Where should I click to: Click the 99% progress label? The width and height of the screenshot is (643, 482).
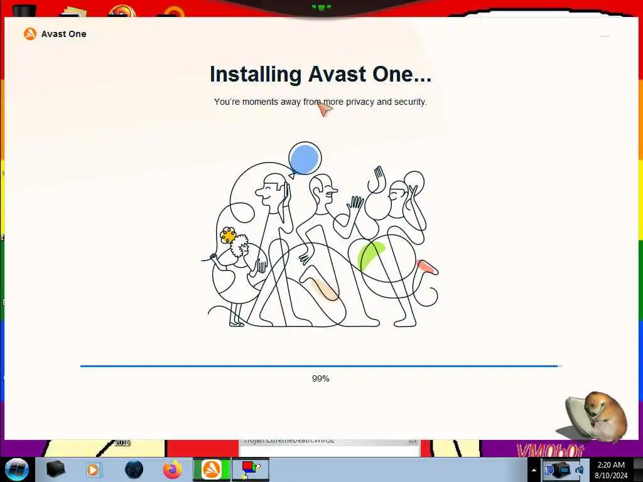pos(321,378)
